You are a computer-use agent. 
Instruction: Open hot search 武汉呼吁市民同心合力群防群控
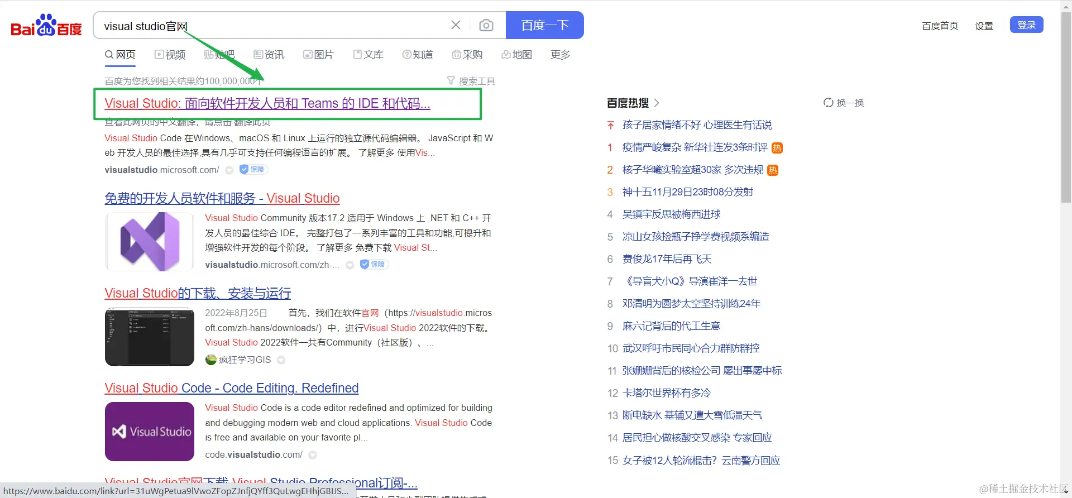pos(691,348)
